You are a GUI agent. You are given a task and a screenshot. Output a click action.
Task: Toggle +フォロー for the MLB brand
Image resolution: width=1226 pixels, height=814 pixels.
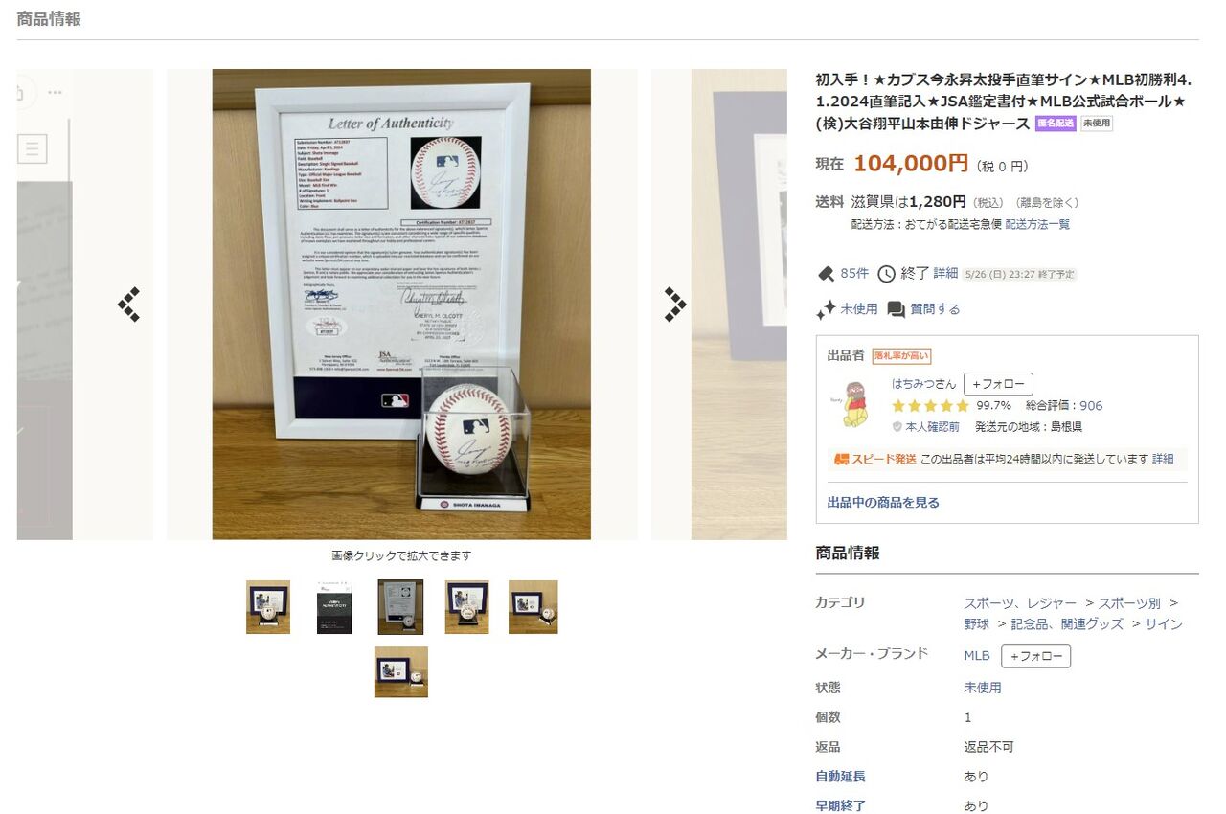[x=1035, y=656]
